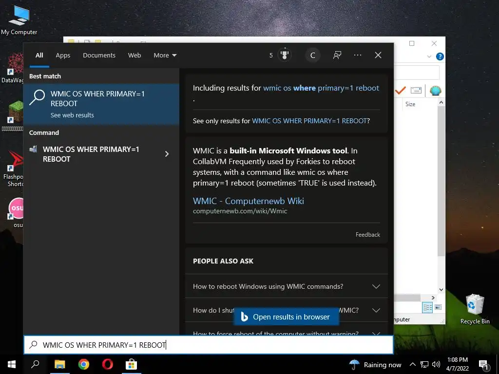
Task: Open the clock showing 1:08 PM
Action: (457, 364)
